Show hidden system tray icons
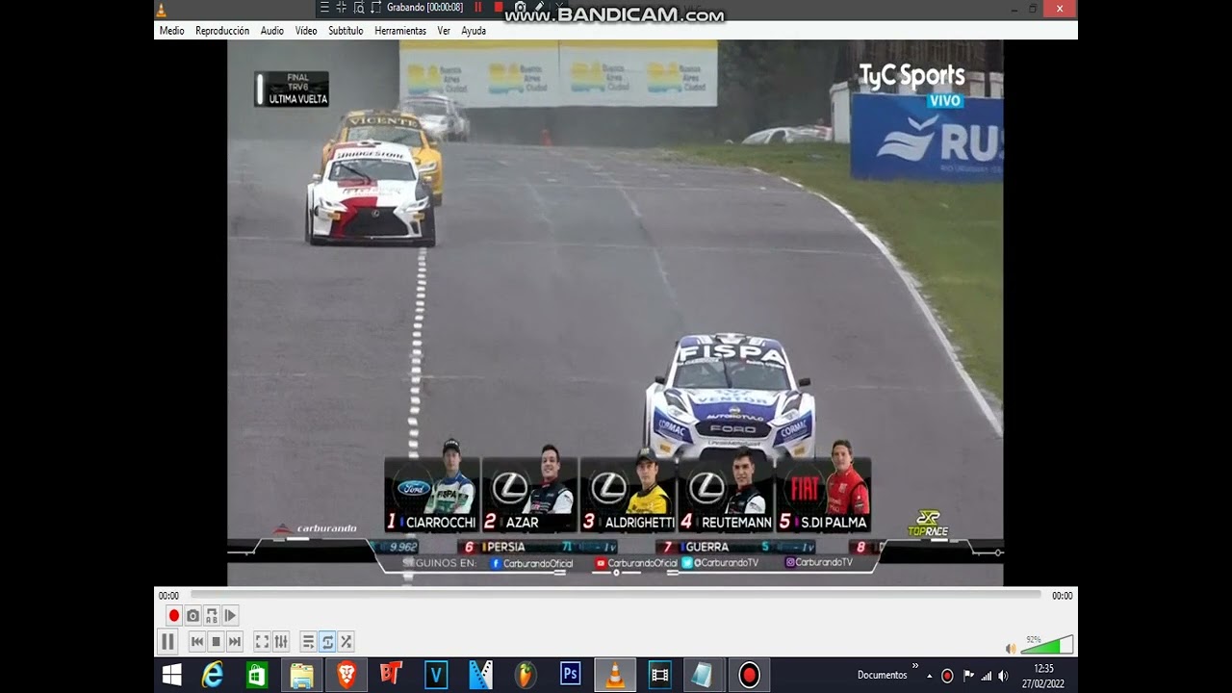 coord(930,676)
